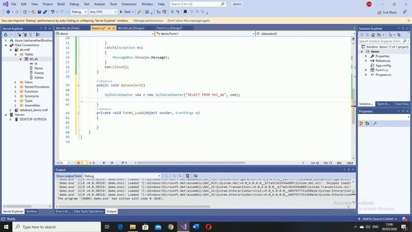
Task: Open the Visual Studio taskbar icon
Action: pos(183,227)
